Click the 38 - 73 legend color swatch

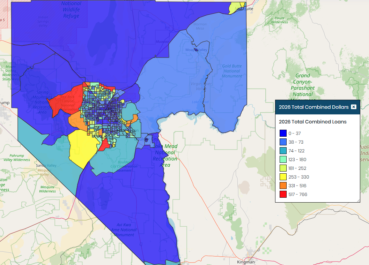coord(283,142)
